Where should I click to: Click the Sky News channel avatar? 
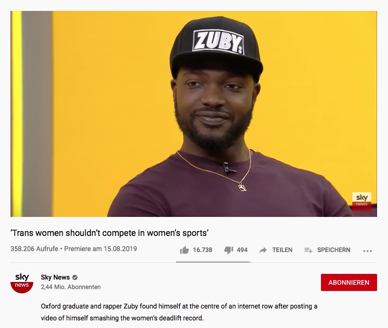22,282
